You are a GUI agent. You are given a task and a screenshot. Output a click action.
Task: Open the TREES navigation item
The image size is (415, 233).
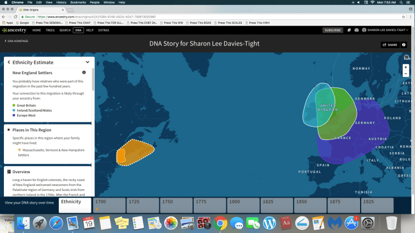pos(50,30)
